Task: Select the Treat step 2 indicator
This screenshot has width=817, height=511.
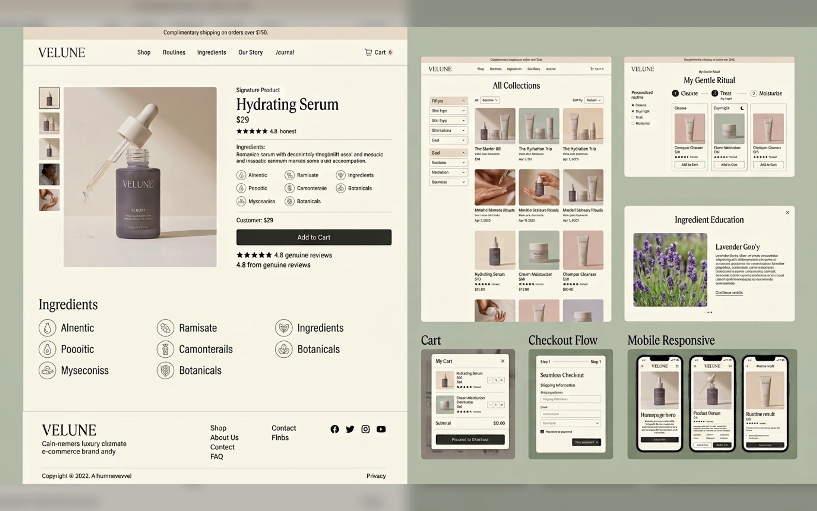Action: click(x=715, y=93)
